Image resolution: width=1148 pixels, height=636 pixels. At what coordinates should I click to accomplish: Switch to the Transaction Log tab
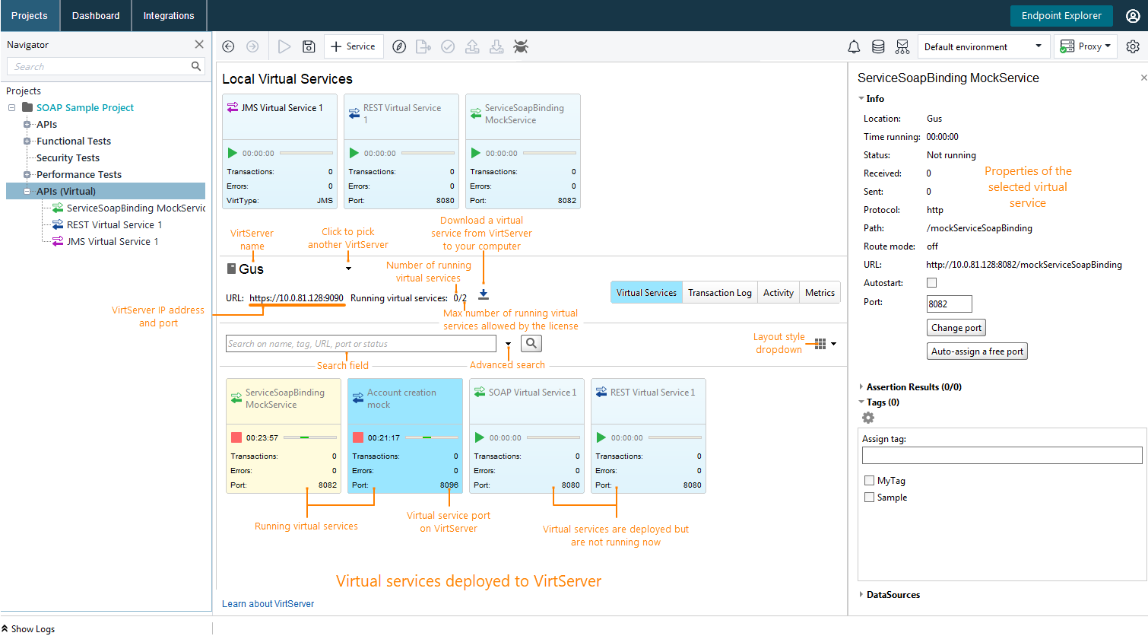coord(719,292)
